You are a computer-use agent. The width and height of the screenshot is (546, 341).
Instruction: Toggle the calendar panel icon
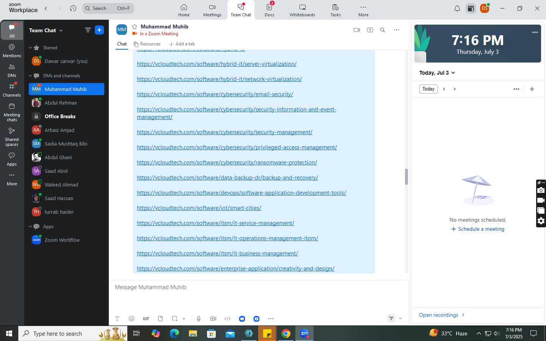471,8
